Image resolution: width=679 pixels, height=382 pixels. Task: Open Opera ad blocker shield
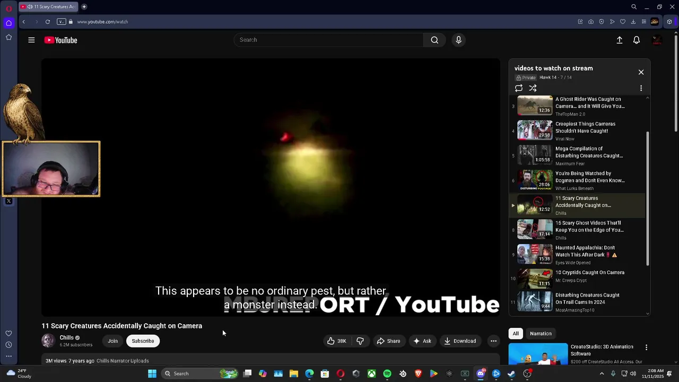(x=602, y=22)
